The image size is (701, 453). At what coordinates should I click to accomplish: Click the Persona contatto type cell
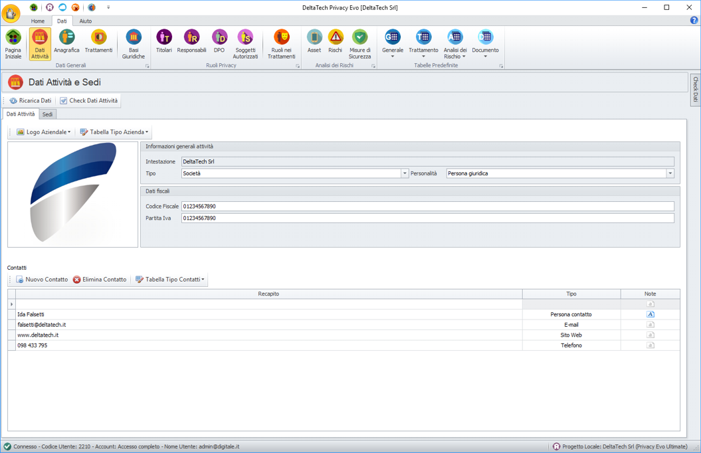pyautogui.click(x=571, y=314)
